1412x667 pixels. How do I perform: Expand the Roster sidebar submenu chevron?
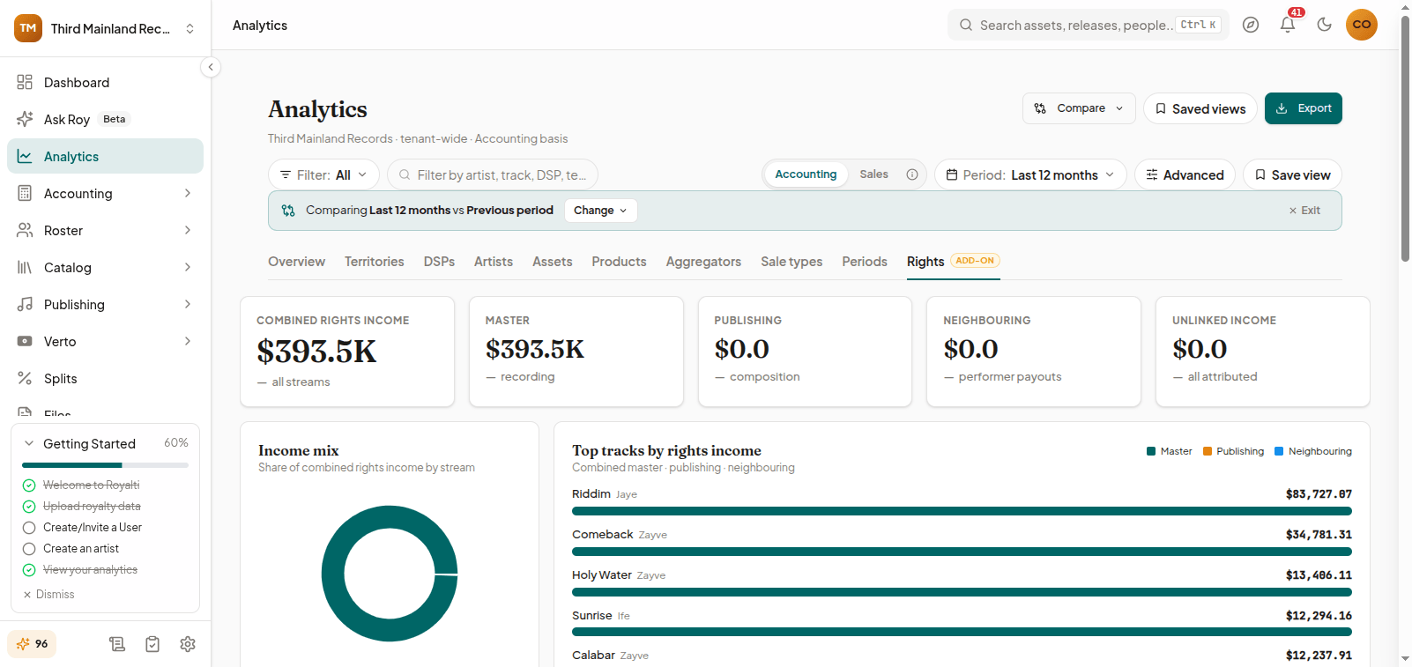[188, 230]
